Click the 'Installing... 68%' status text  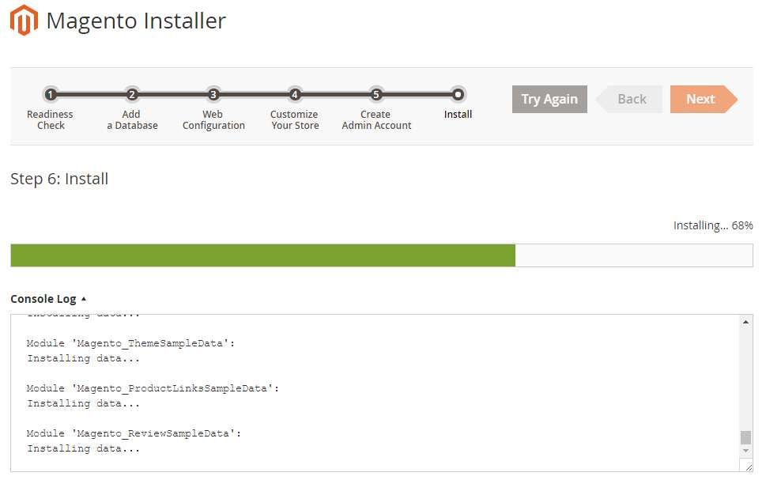[713, 225]
